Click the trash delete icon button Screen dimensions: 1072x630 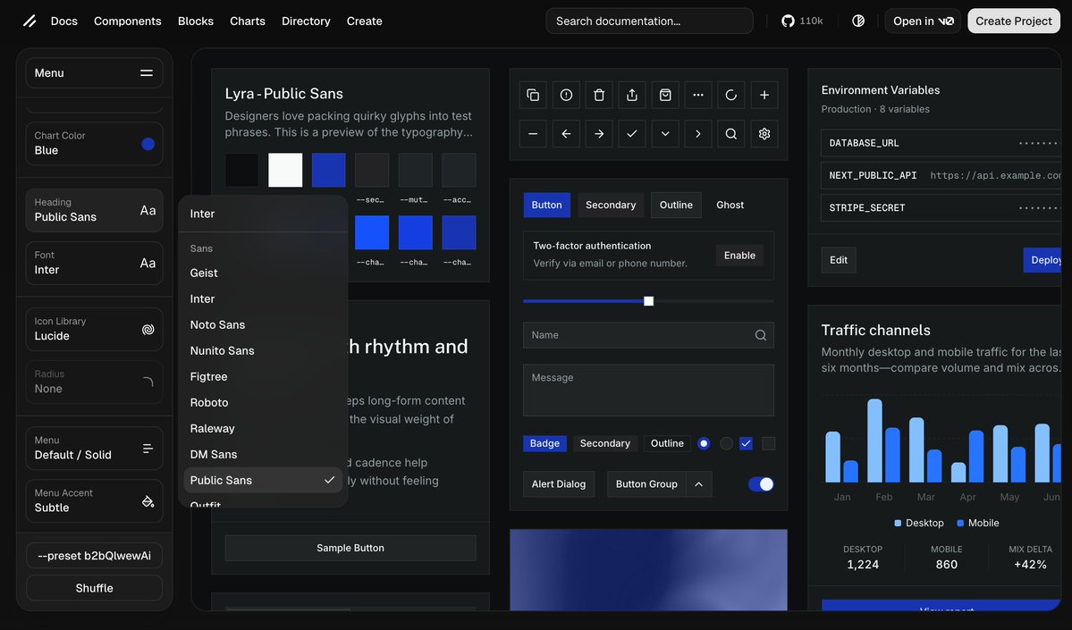pos(599,95)
